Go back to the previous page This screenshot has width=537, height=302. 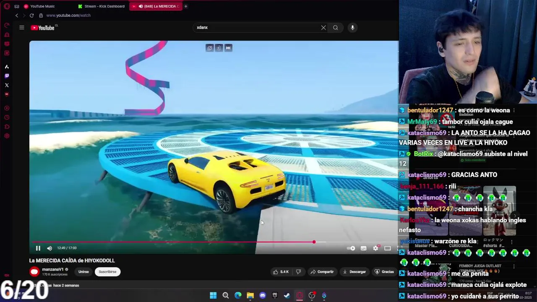(17, 16)
